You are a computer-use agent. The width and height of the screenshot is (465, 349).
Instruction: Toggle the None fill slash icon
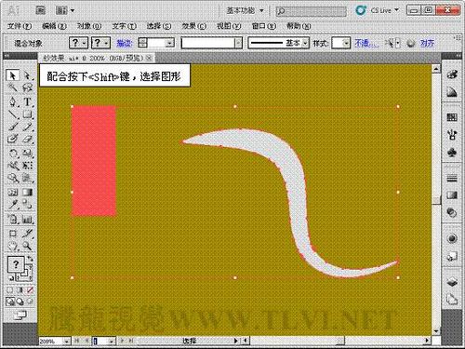click(30, 290)
